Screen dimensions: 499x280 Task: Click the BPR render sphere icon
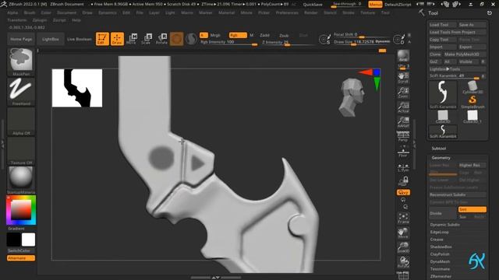403,56
